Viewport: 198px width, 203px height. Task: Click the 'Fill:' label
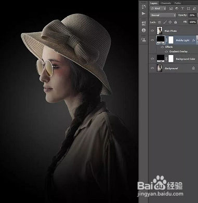(185, 22)
